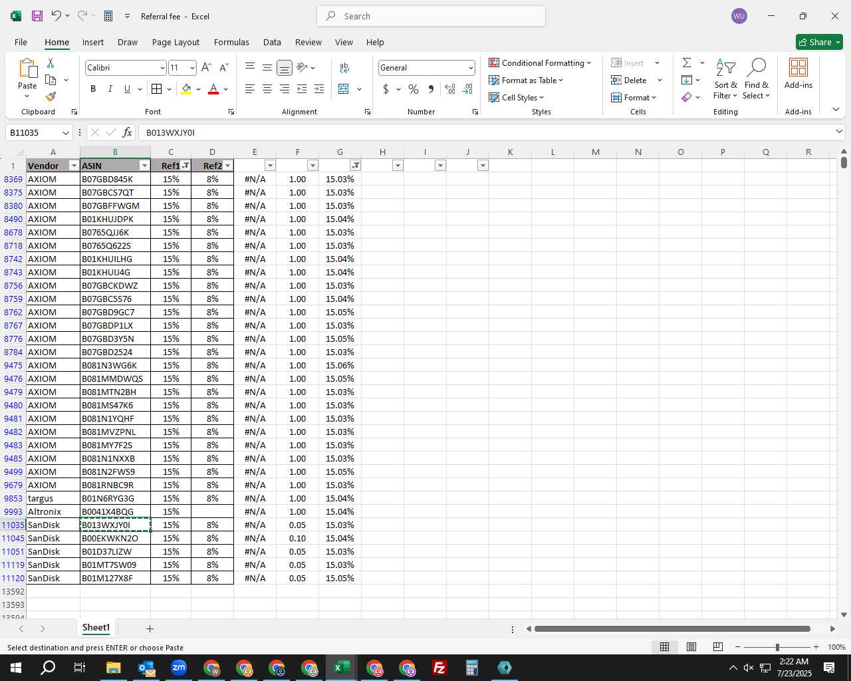Click the Sort & Filter button

pyautogui.click(x=725, y=78)
